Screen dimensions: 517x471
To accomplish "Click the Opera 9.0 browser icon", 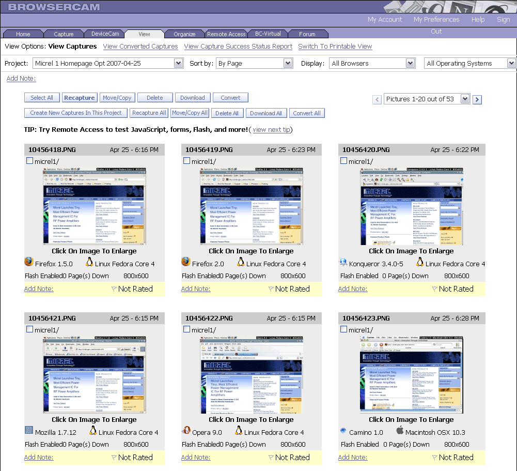I will click(x=186, y=431).
